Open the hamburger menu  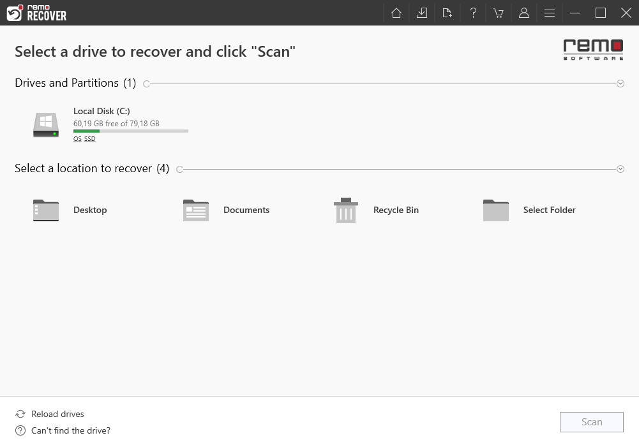click(x=549, y=13)
